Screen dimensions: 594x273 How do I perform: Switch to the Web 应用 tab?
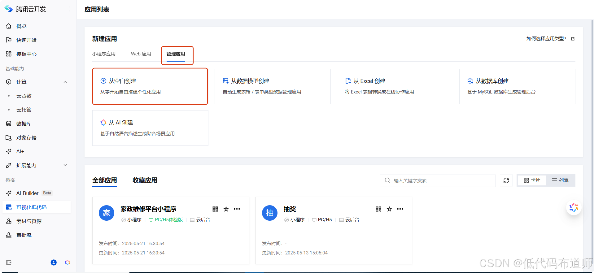click(x=141, y=54)
